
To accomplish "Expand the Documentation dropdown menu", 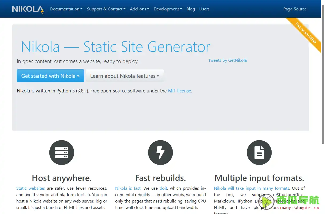I will point(66,9).
